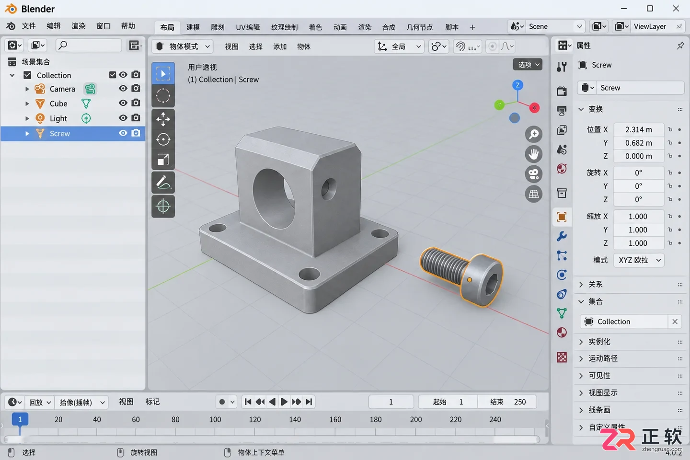Open the 添加 menu in viewport header
The image size is (690, 460).
click(280, 46)
